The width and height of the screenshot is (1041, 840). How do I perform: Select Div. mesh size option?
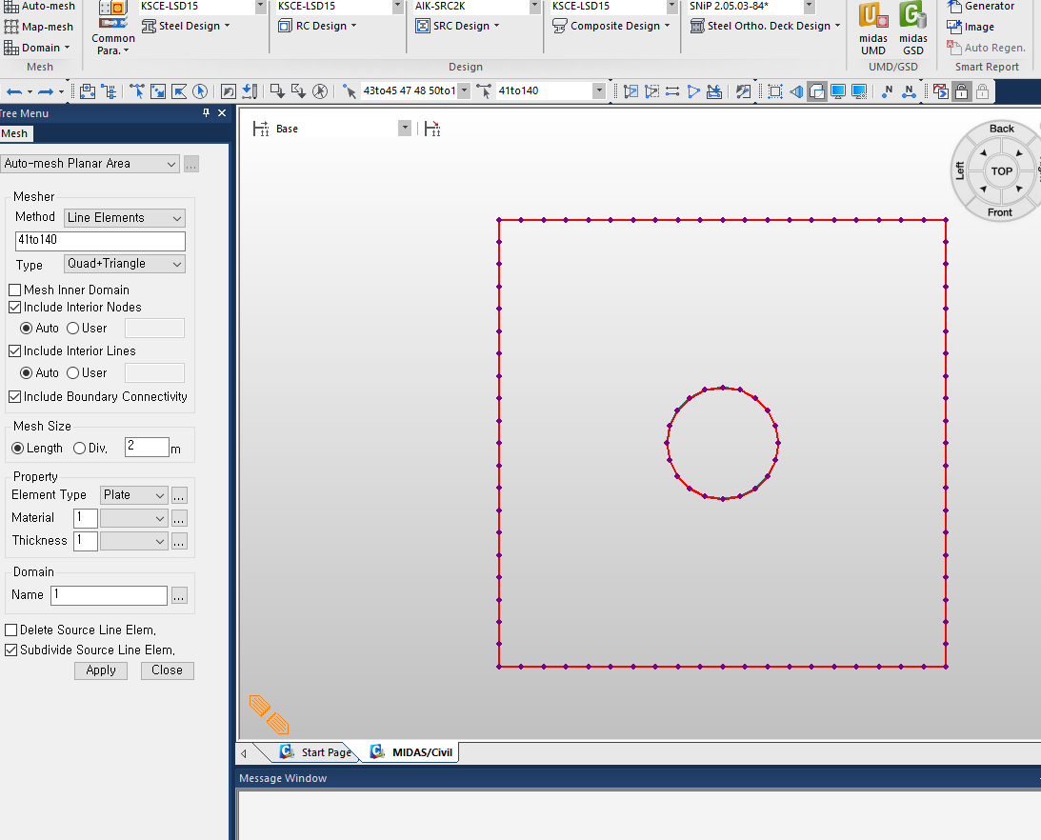point(80,449)
